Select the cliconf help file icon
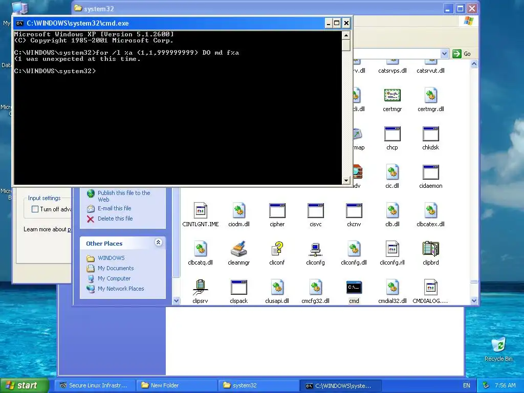524x393 pixels. (x=277, y=249)
